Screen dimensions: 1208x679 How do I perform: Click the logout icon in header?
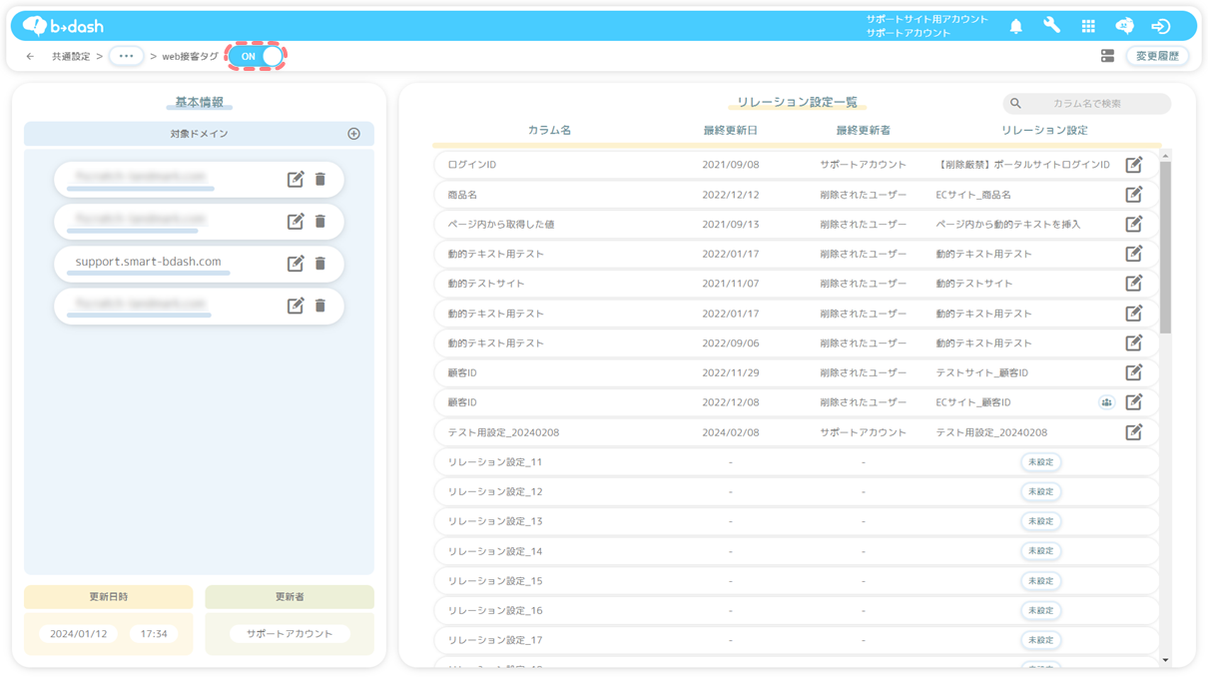(x=1160, y=26)
